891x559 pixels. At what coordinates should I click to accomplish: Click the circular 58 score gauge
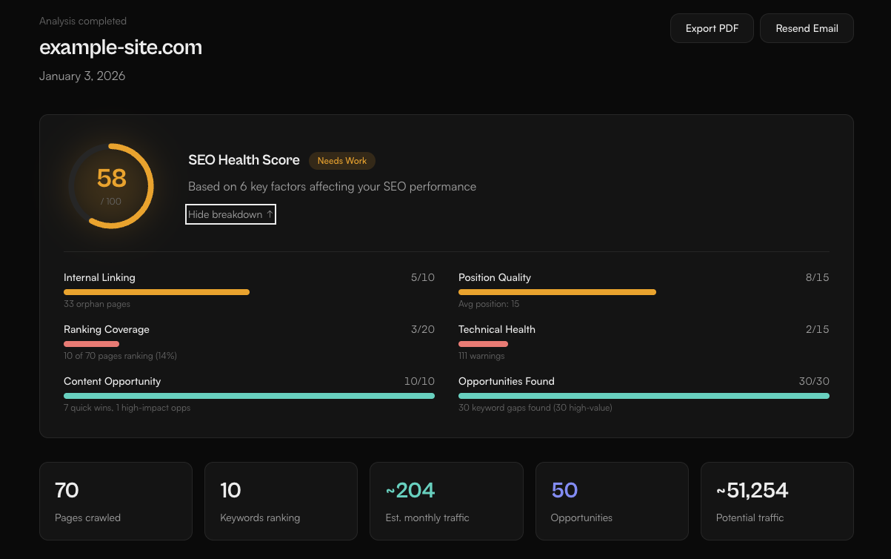111,185
